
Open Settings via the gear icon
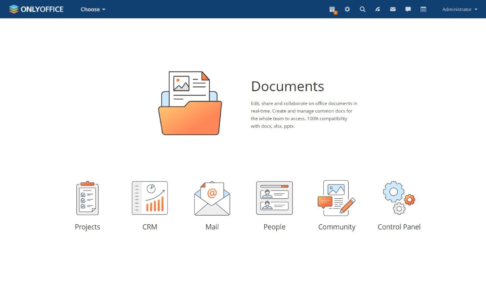pyautogui.click(x=347, y=9)
